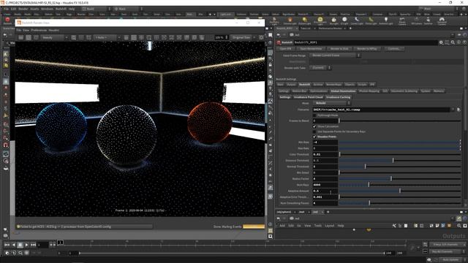468x263 pixels.
Task: Select the Portal Light shelf tool
Action: (x=371, y=20)
